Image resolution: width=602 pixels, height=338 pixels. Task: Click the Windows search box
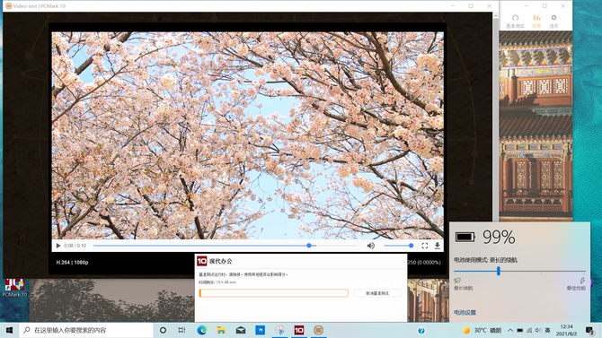[86, 330]
